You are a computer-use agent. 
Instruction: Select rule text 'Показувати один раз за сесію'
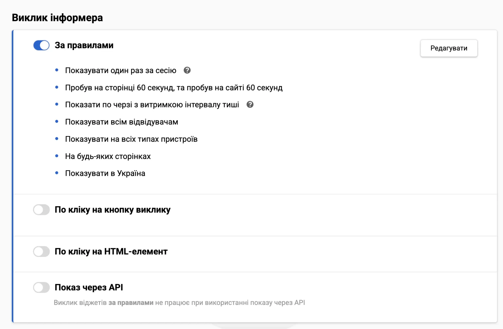(x=121, y=71)
